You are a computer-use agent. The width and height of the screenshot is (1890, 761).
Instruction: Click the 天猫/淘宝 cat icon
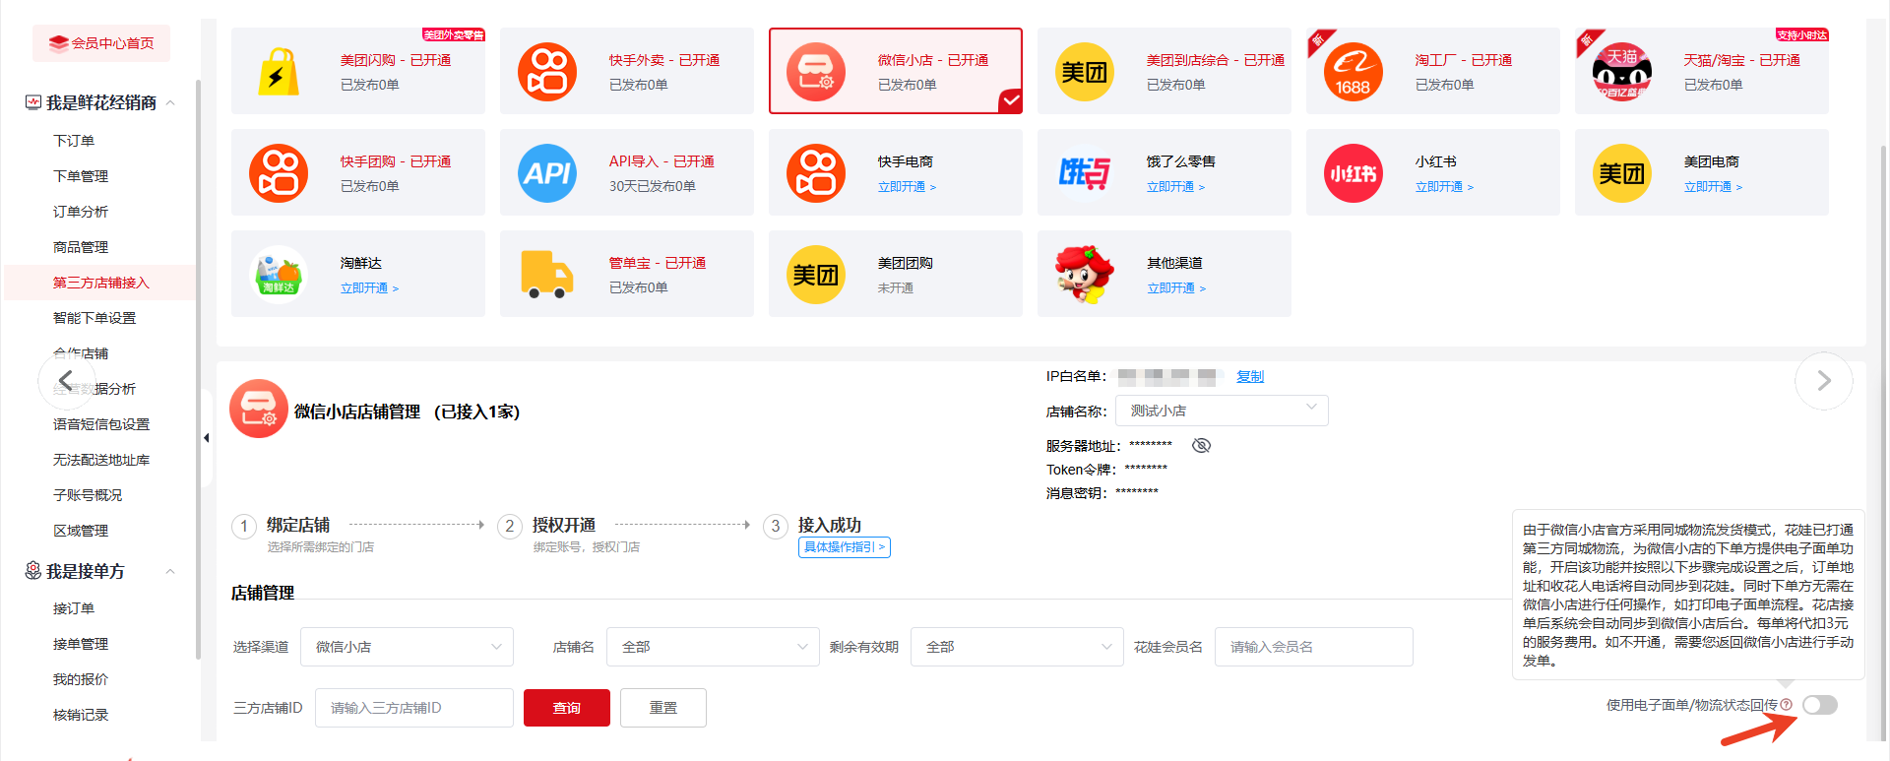click(1621, 72)
